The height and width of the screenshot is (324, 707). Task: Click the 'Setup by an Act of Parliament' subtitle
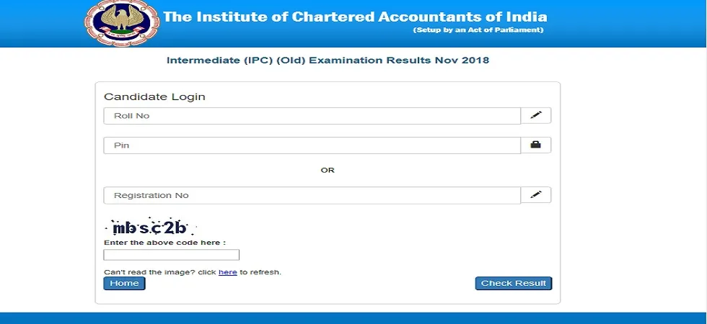coord(478,30)
